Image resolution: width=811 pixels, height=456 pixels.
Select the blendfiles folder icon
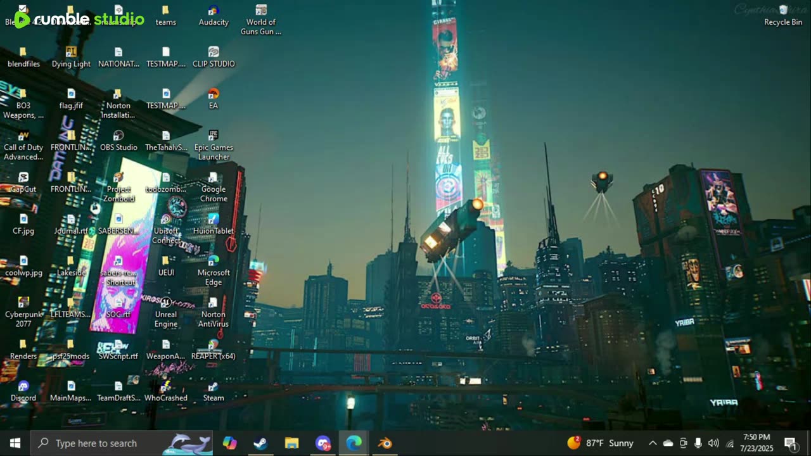coord(23,57)
